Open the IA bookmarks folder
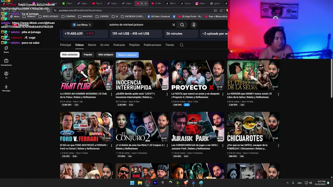The image size is (333, 187). tap(115, 16)
